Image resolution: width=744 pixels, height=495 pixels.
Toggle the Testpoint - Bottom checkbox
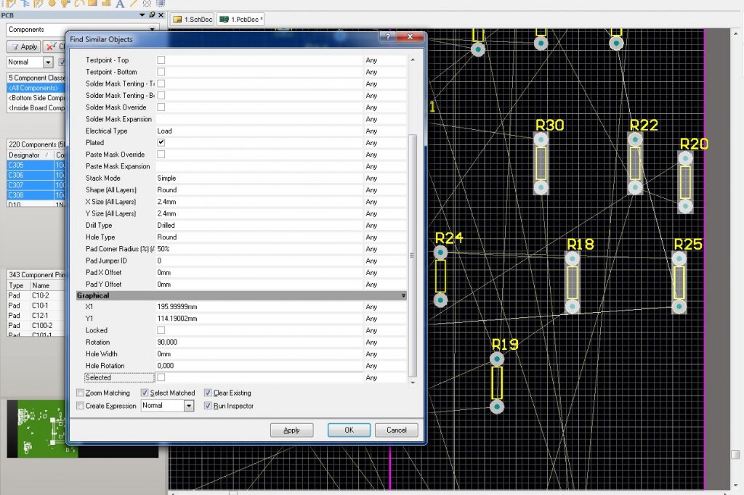point(161,72)
